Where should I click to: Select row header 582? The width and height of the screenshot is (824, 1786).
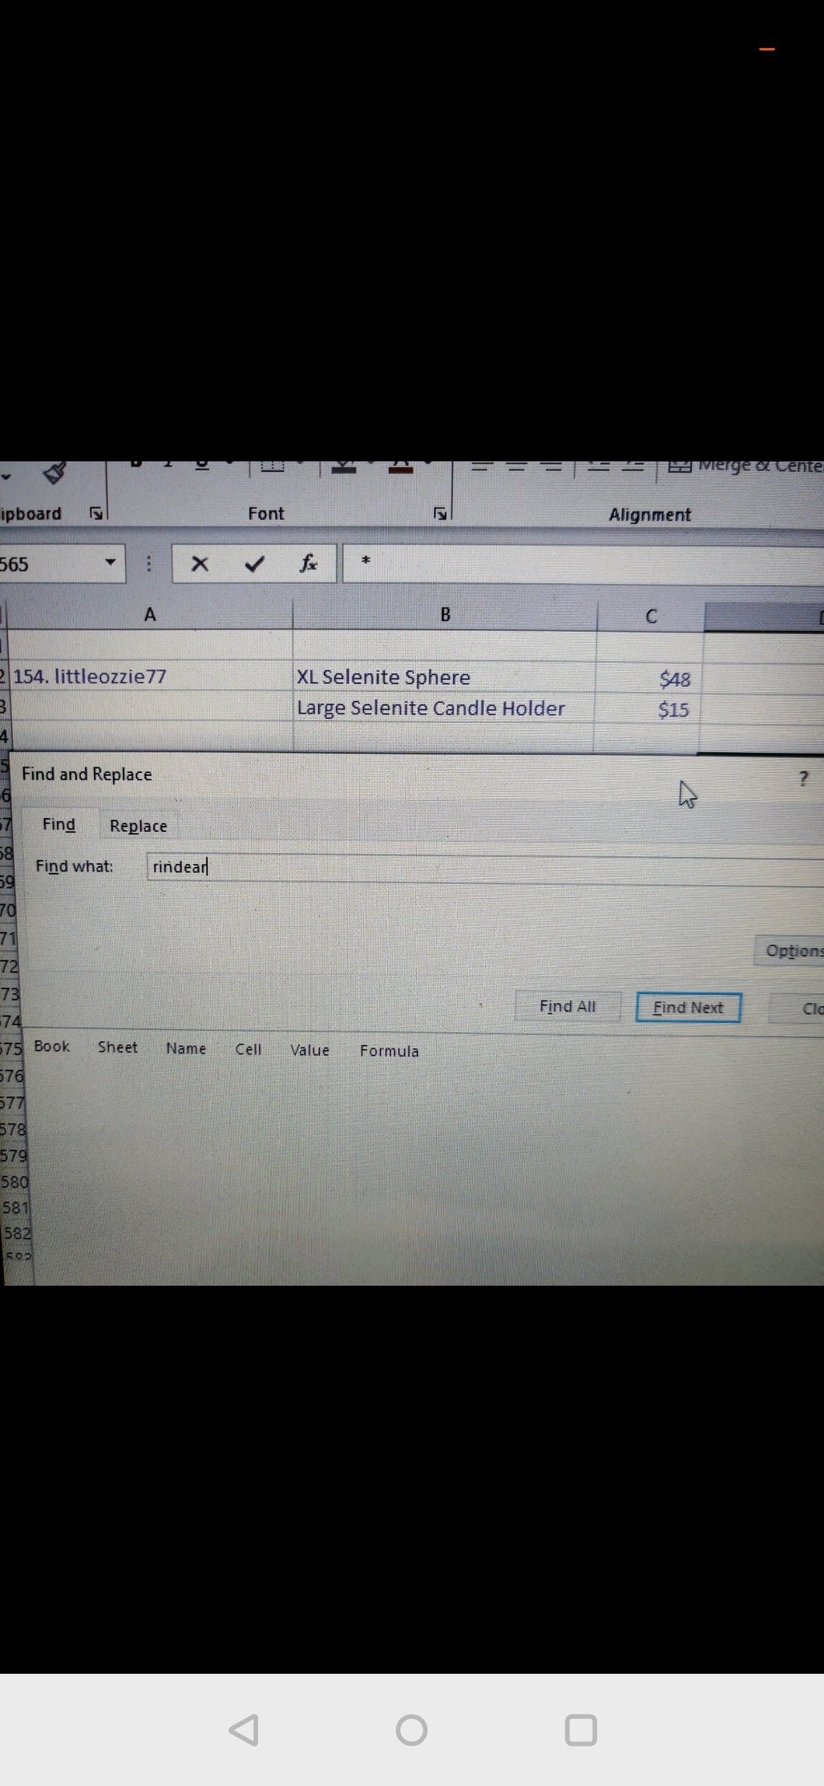tap(16, 1233)
